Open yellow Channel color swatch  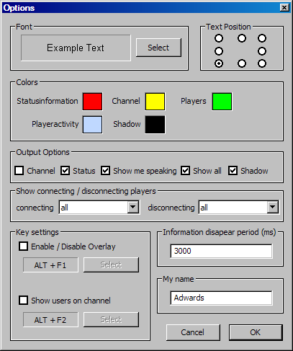155,102
